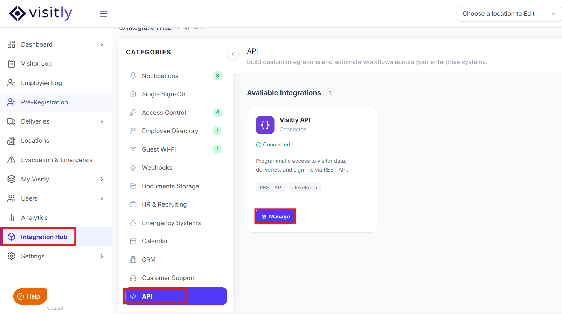Click the Visitor Log clipboard icon
The height and width of the screenshot is (314, 562).
[12, 64]
